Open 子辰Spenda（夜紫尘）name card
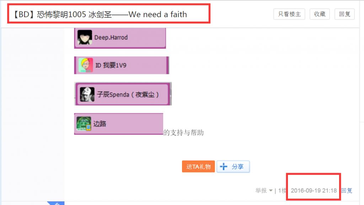 pos(123,94)
